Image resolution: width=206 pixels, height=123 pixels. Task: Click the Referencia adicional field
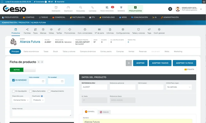pyautogui.click(x=123, y=87)
